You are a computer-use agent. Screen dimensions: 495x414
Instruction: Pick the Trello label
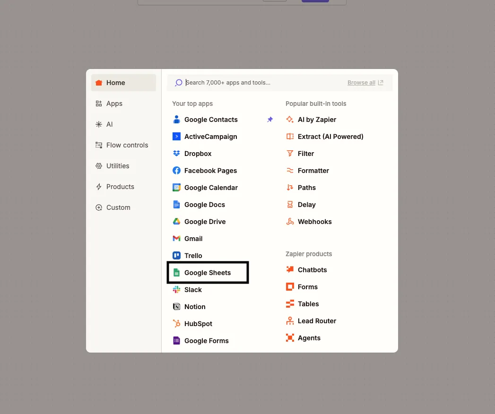193,256
